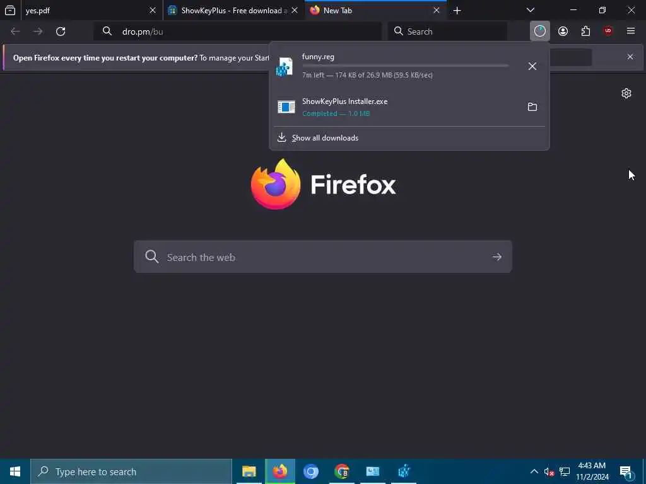Open the network tray icon
Image resolution: width=646 pixels, height=484 pixels.
(x=565, y=471)
